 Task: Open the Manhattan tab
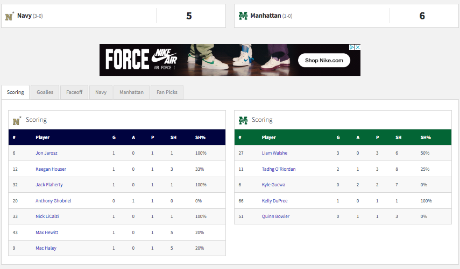(x=131, y=92)
